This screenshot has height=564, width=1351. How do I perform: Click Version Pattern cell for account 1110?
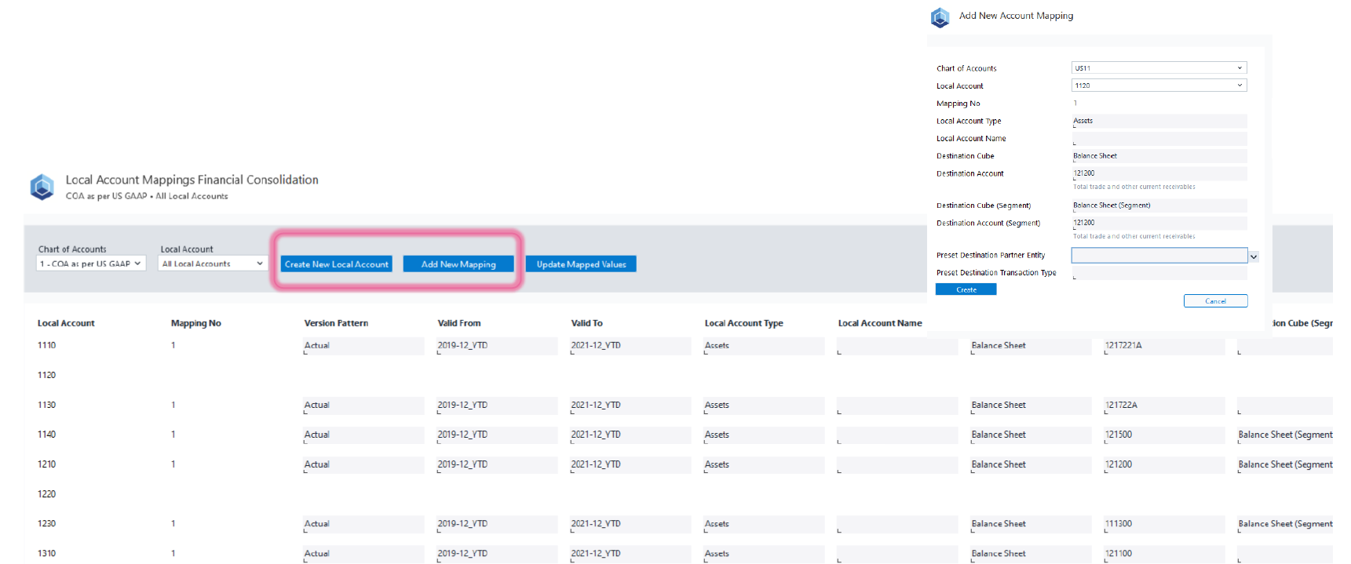point(363,346)
